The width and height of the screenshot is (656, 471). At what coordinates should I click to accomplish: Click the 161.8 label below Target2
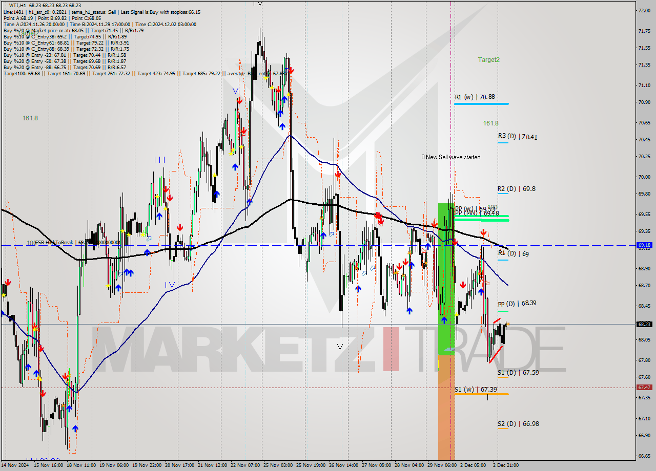[490, 123]
